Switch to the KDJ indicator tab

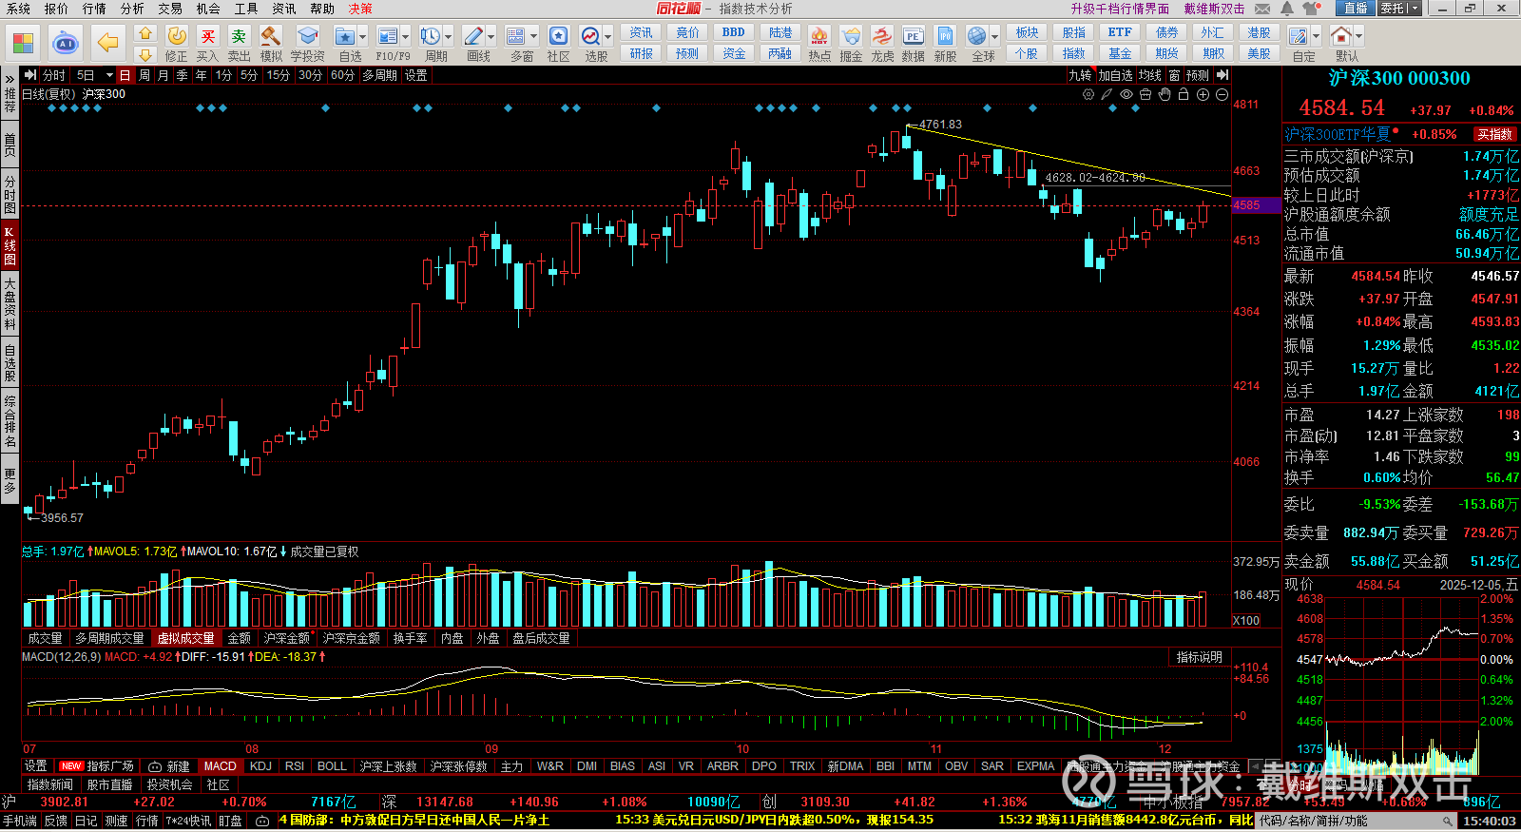[x=260, y=766]
